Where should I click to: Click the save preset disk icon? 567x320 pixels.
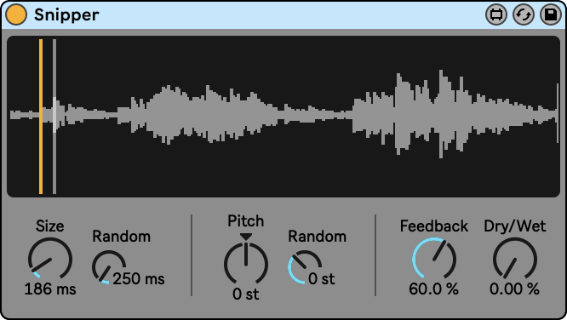(x=550, y=14)
